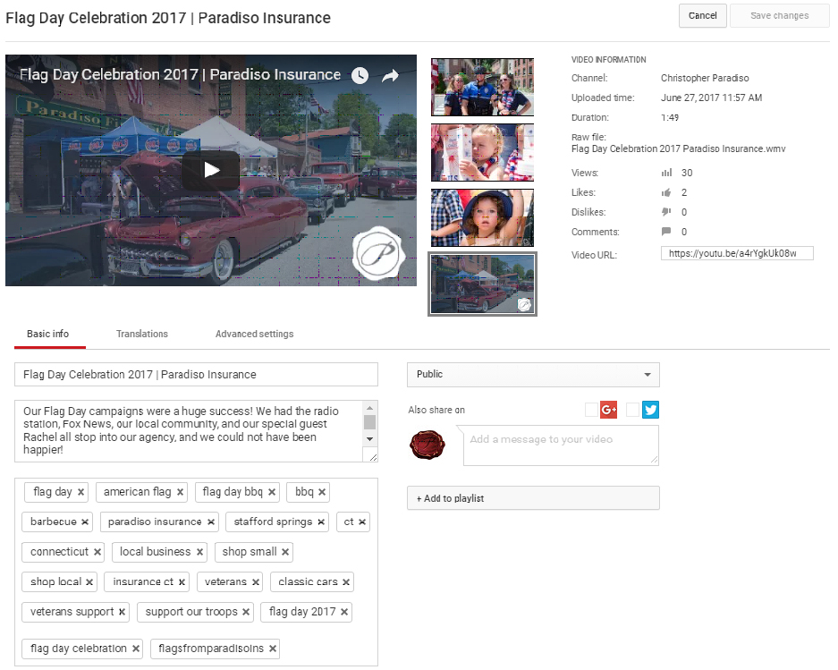Add a message to your video field

click(561, 445)
